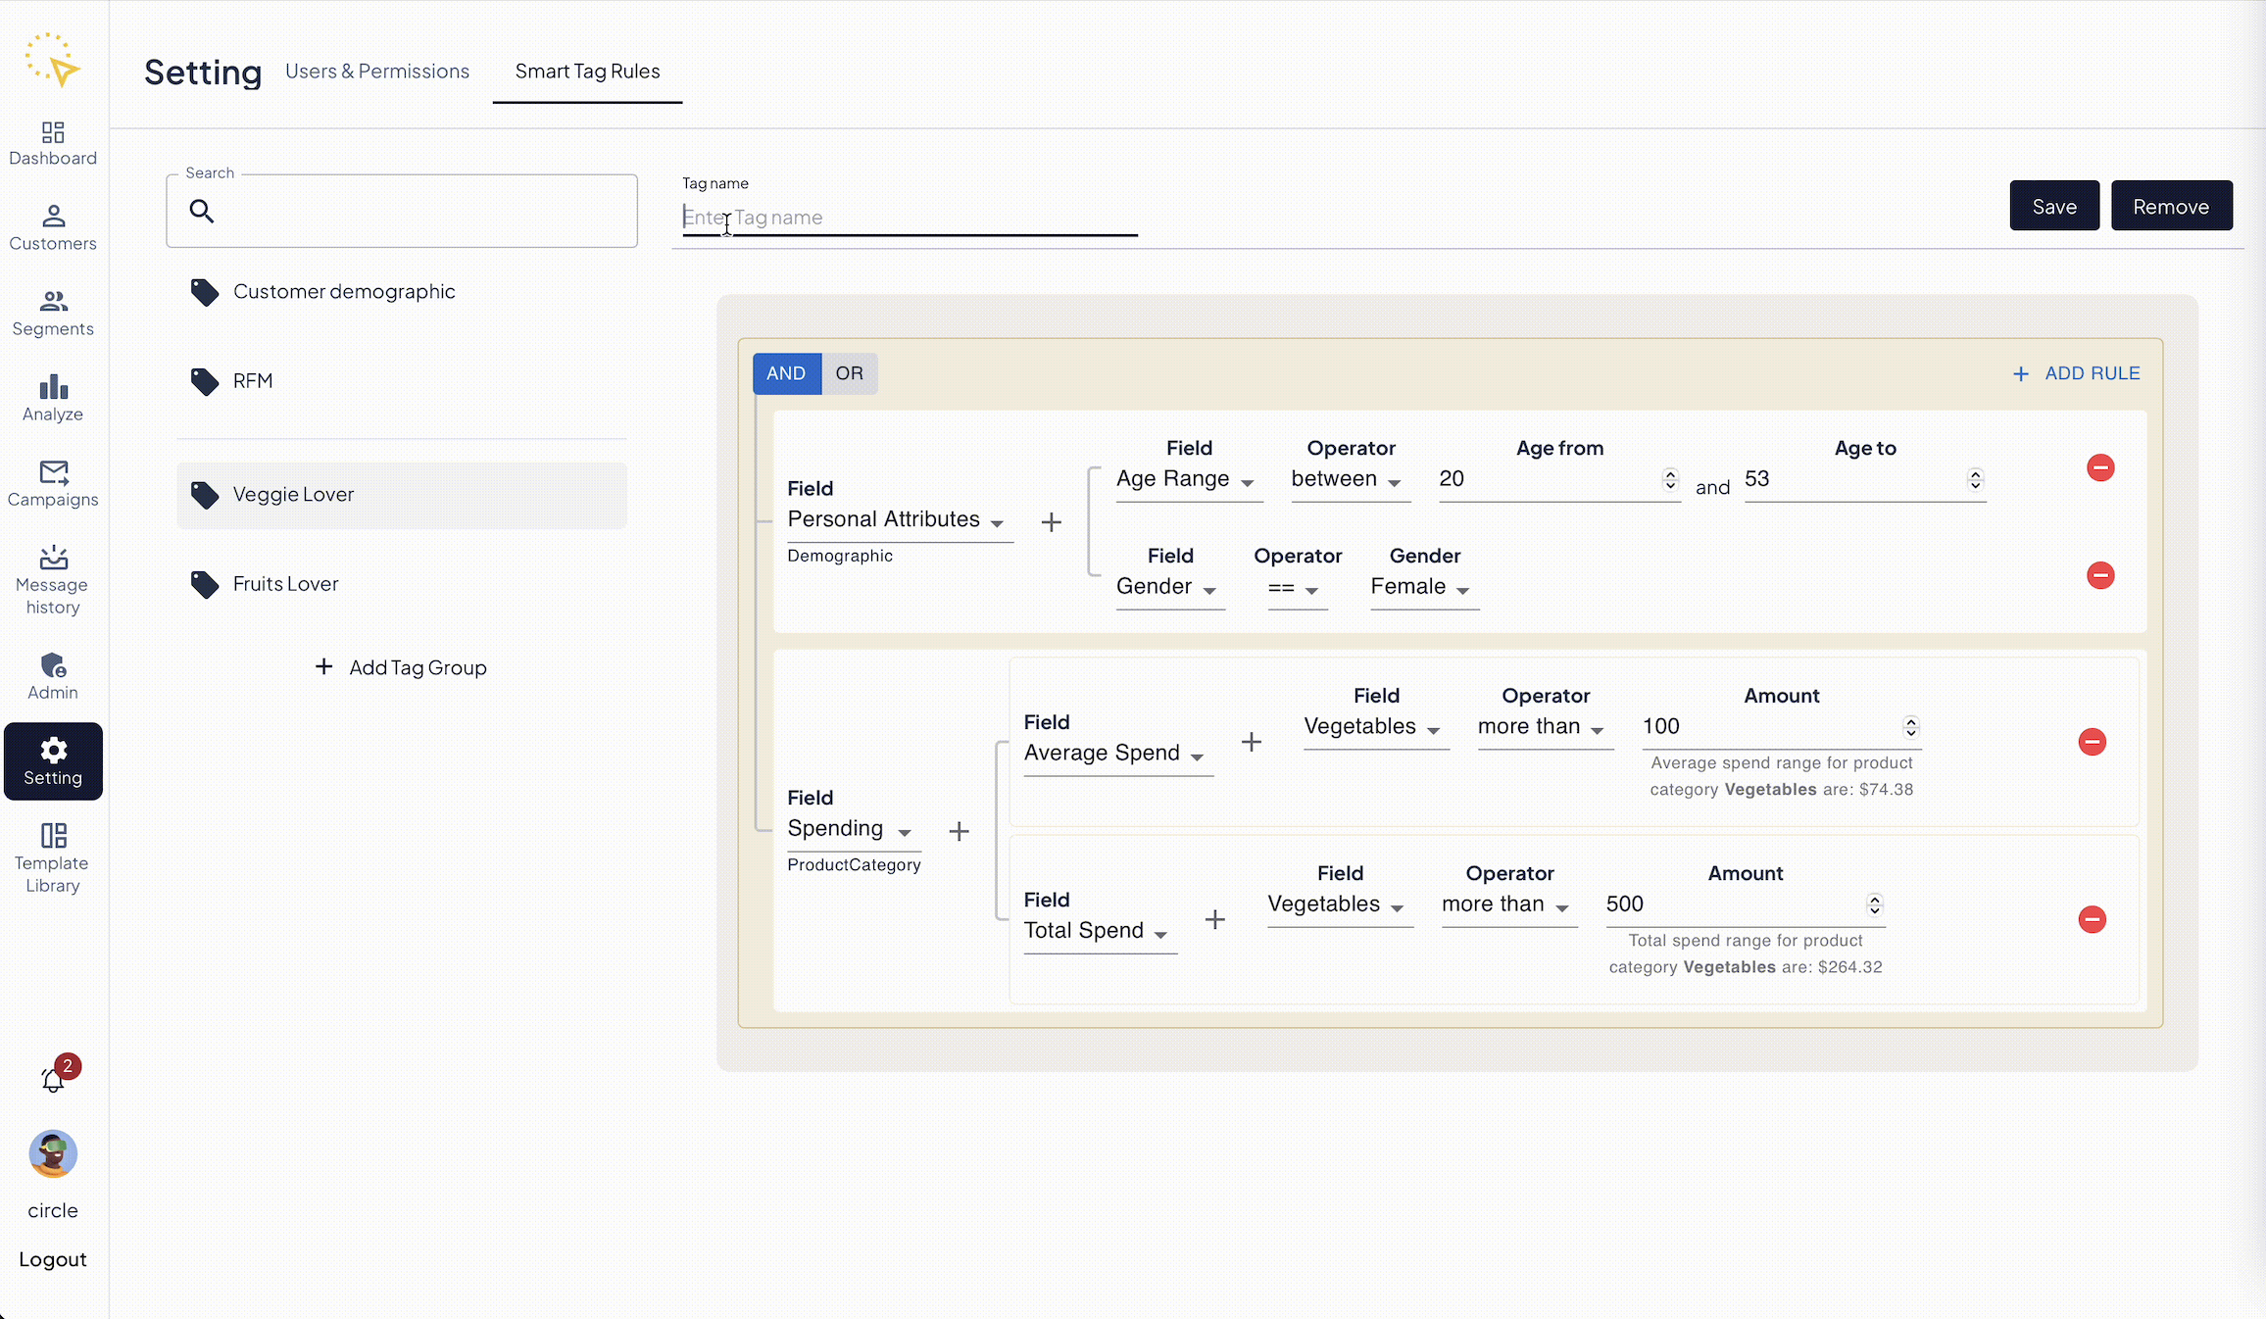This screenshot has height=1319, width=2266.
Task: Open the Female gender dropdown
Action: coord(1420,587)
